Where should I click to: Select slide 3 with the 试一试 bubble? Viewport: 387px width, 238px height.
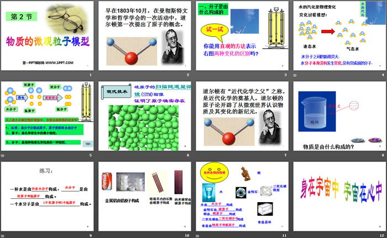[x=242, y=36]
